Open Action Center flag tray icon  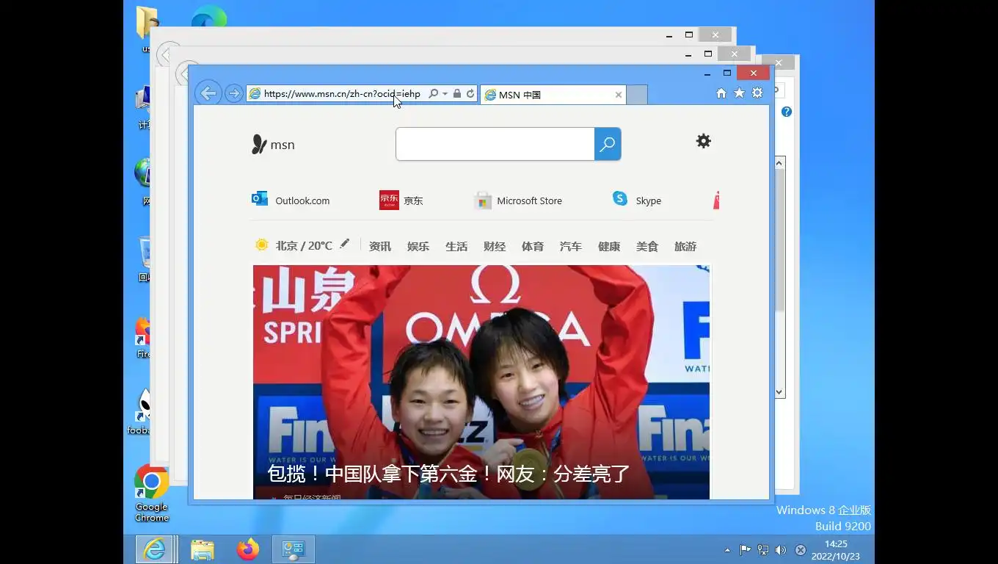745,549
